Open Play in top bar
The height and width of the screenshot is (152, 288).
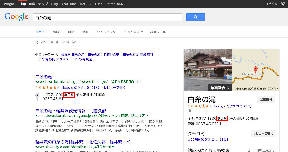[x=54, y=4]
